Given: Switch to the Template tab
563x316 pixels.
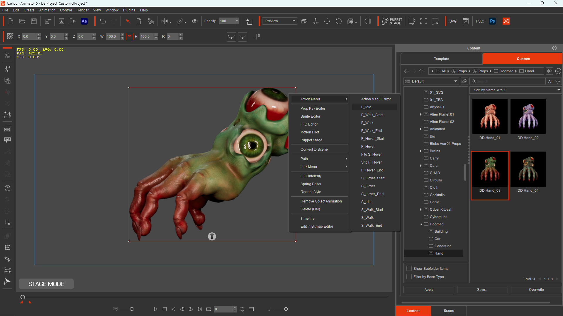Looking at the screenshot, I should [x=441, y=59].
